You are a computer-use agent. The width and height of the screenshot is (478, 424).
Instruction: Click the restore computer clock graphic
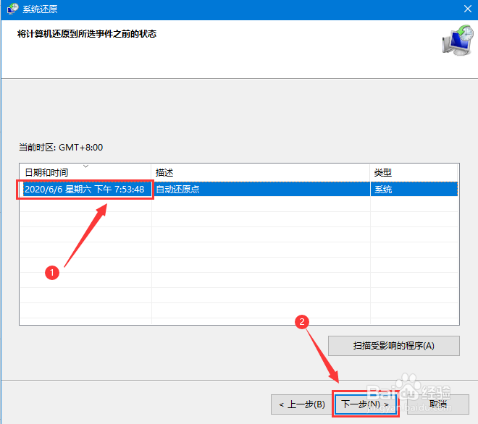point(458,41)
